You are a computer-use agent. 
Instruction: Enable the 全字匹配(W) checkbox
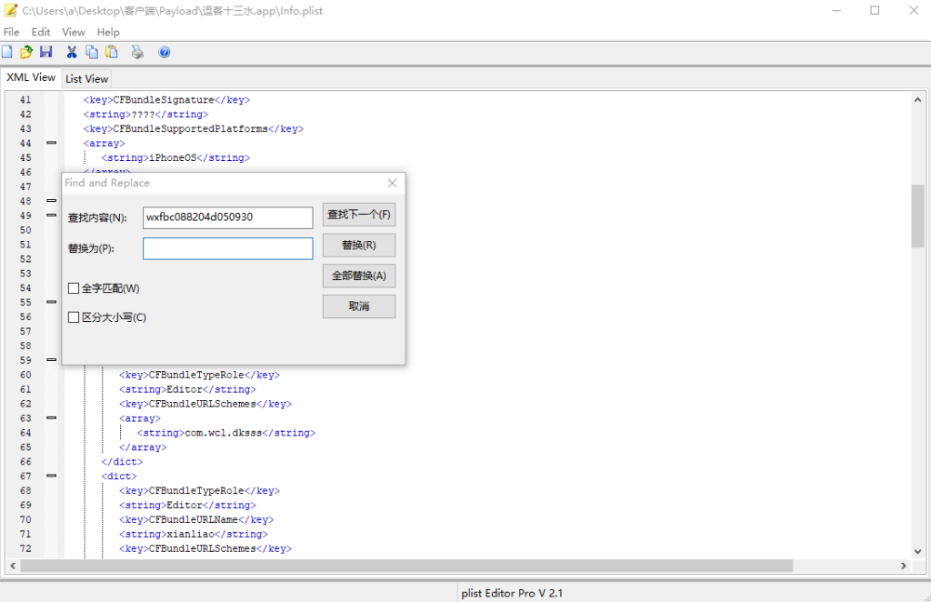[x=74, y=288]
